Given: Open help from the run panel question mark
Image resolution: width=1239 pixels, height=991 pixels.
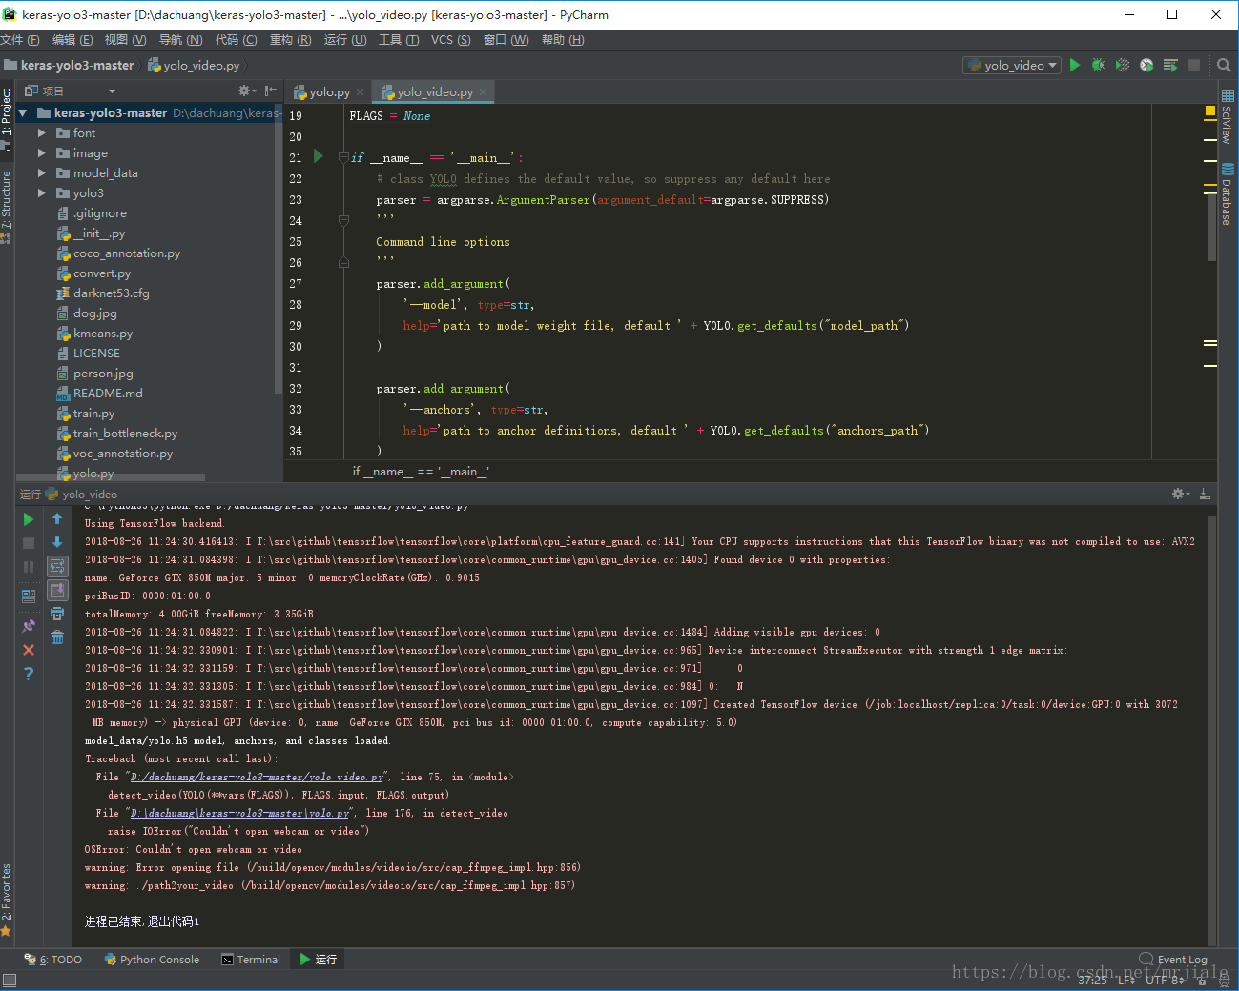Looking at the screenshot, I should pyautogui.click(x=29, y=674).
